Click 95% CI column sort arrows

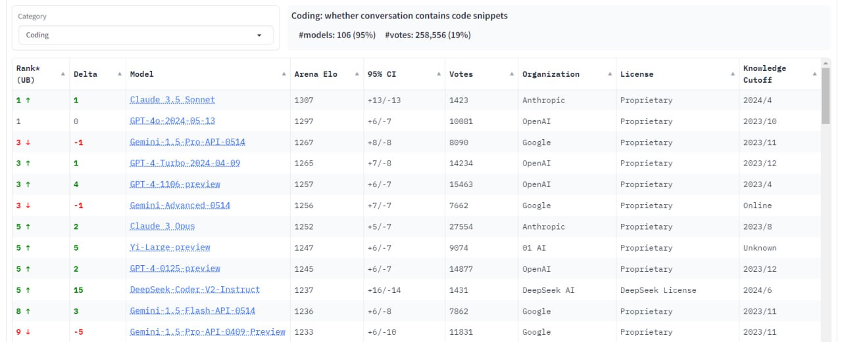[x=439, y=74]
